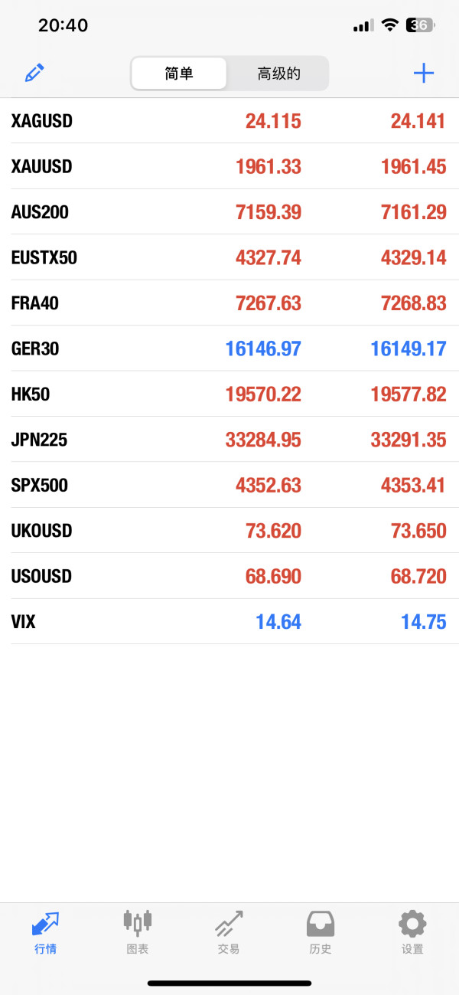Open the 设置 settings gear icon

412,923
